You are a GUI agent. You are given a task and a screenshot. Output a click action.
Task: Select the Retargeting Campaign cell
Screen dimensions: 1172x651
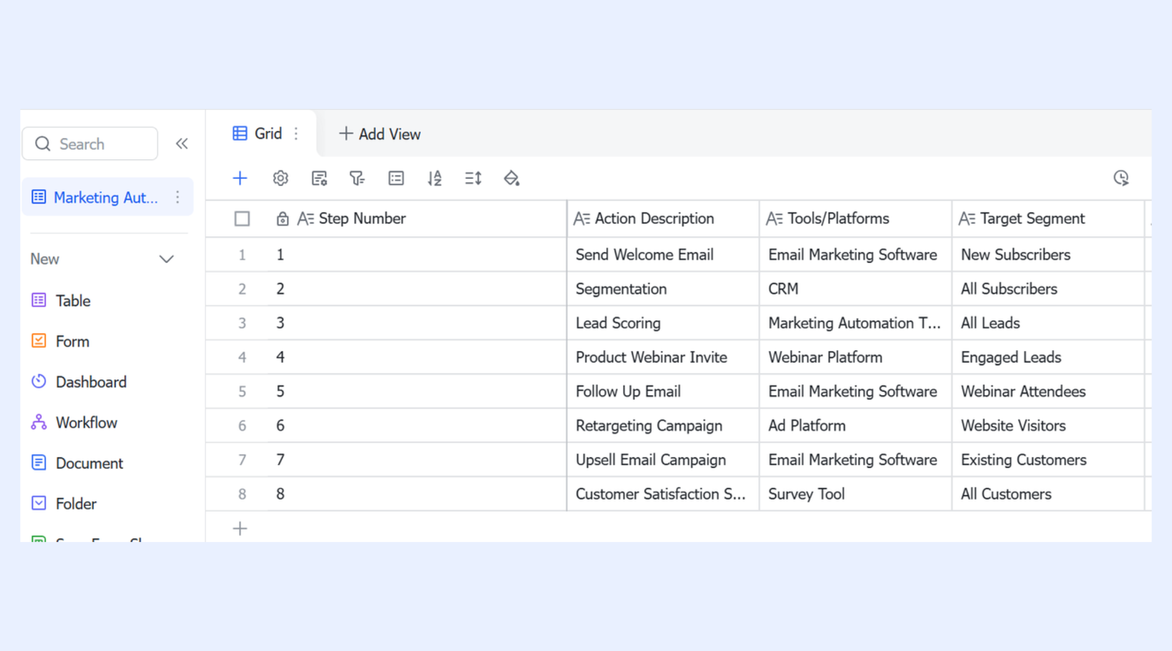[x=663, y=425]
